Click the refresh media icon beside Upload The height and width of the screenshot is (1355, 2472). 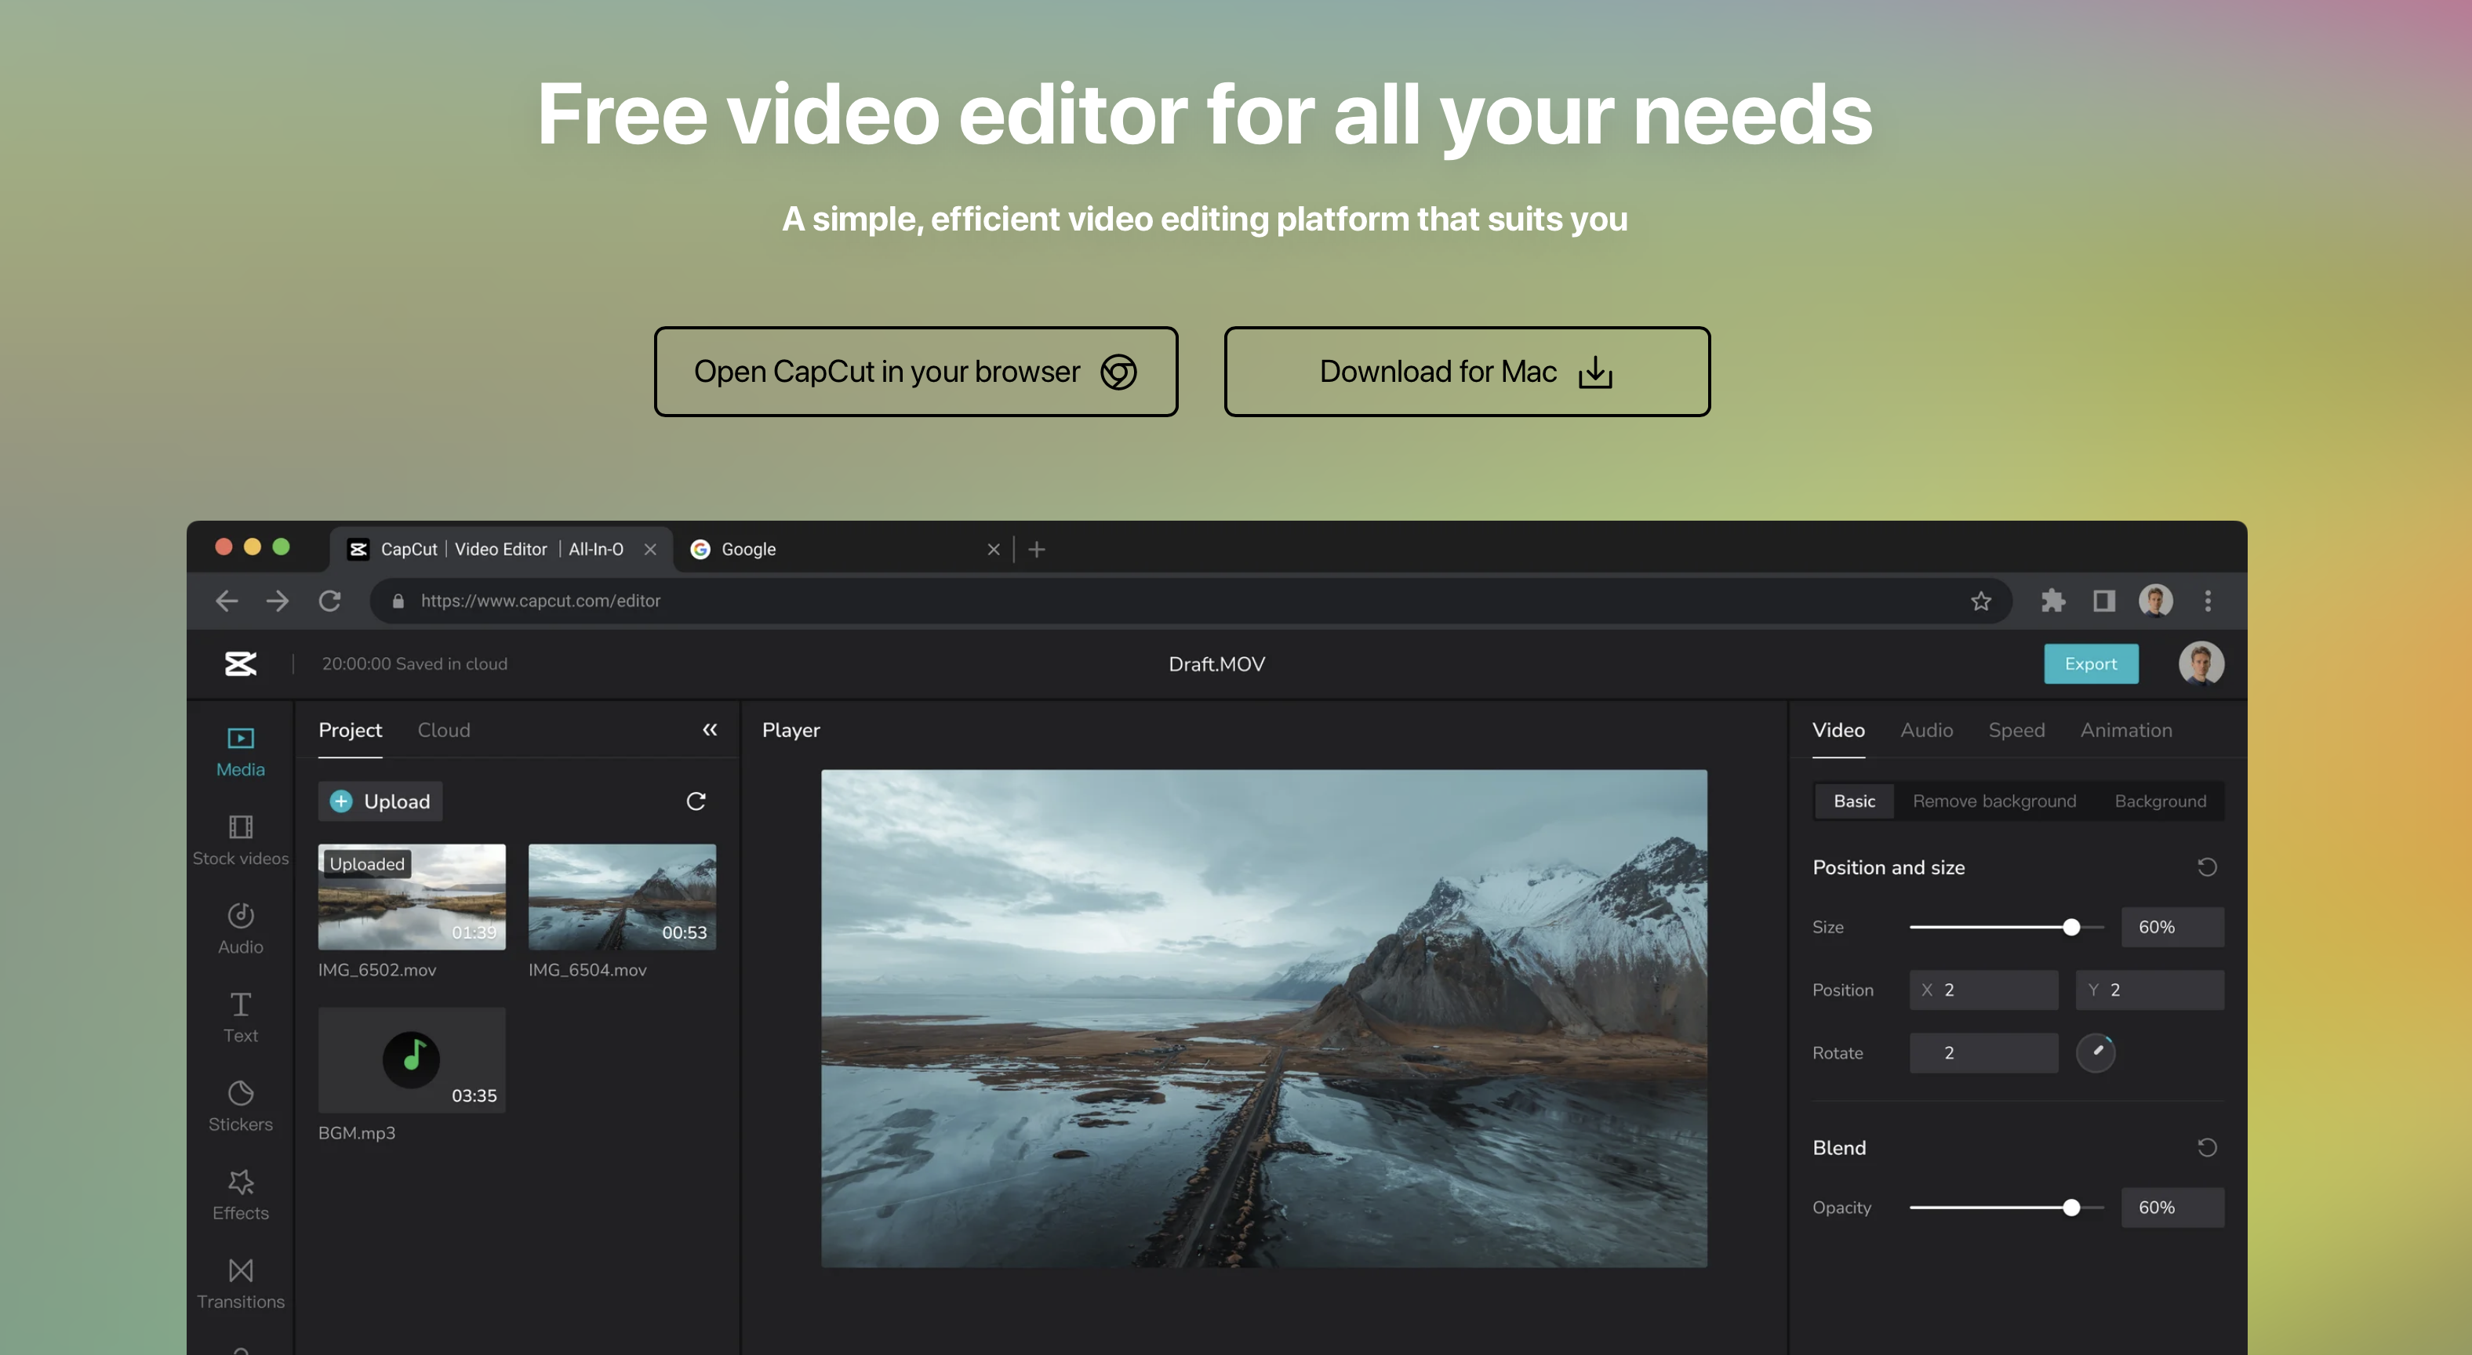pyautogui.click(x=696, y=801)
